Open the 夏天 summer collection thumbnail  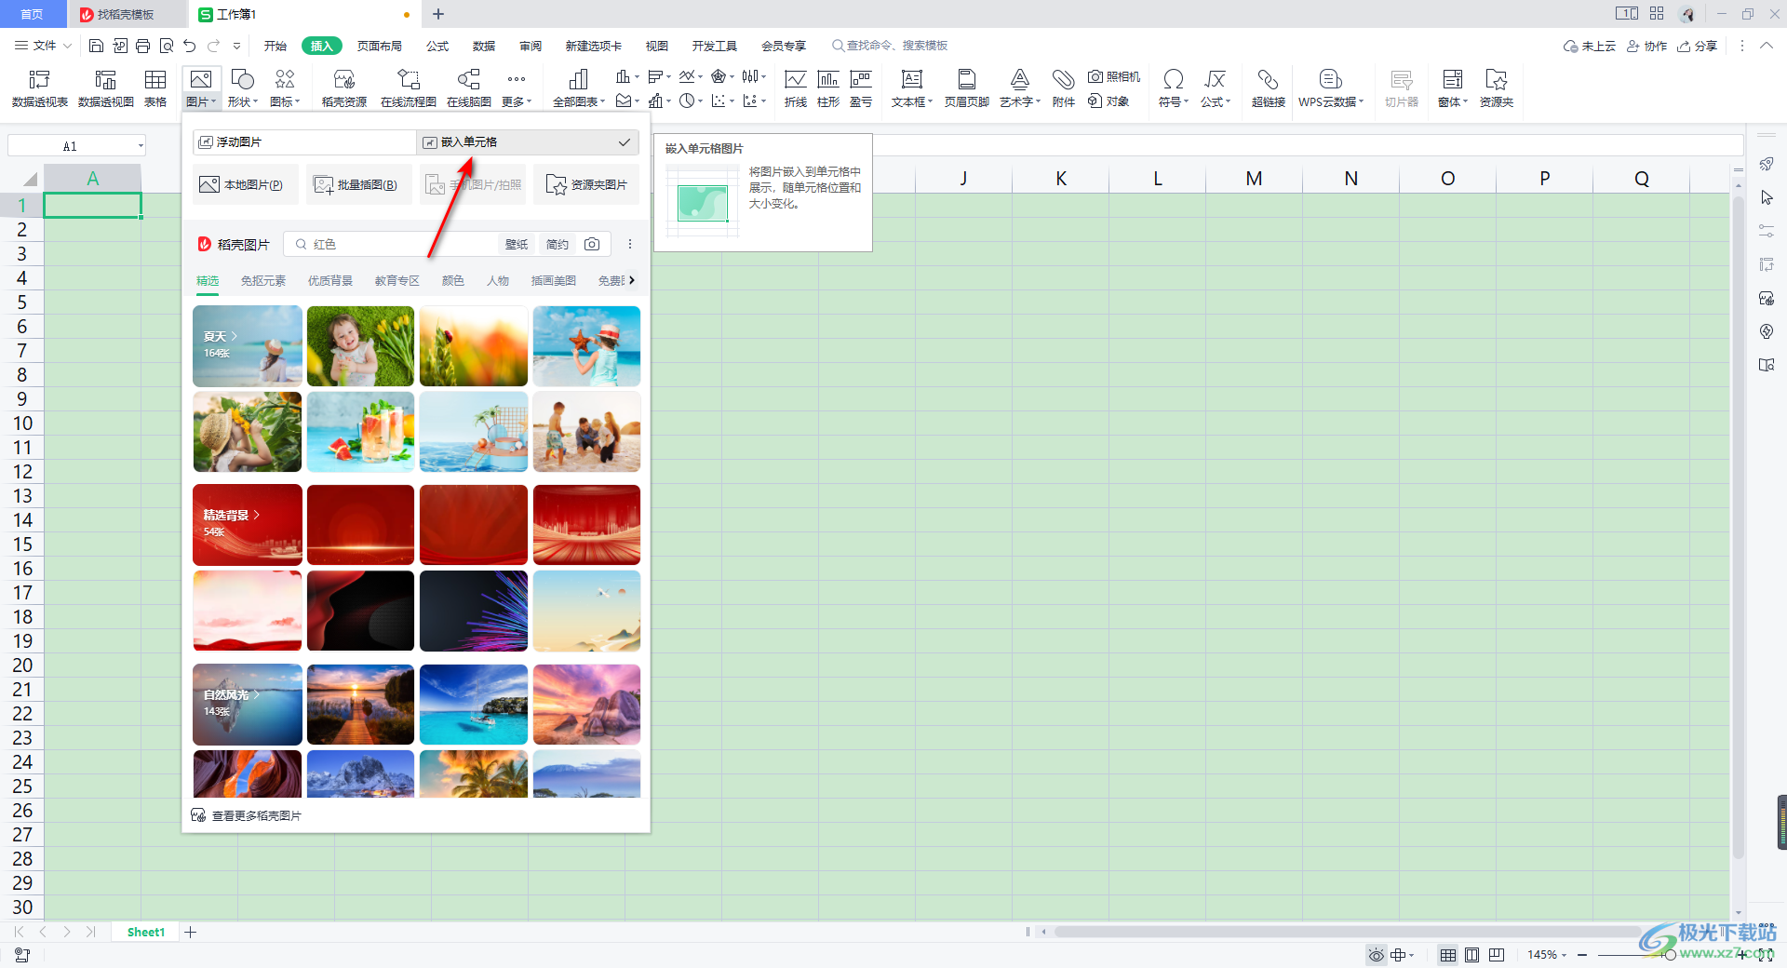248,345
